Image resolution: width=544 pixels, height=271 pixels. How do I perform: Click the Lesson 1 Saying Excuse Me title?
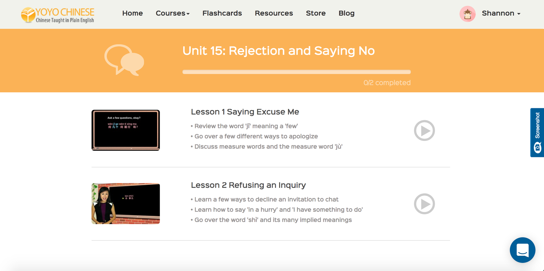245,112
